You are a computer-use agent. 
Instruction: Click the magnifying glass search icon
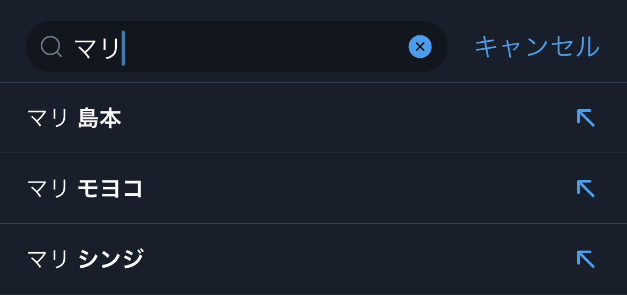coord(51,47)
